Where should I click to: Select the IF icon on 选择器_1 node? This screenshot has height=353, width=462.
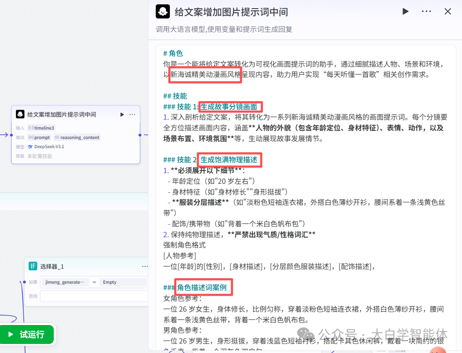point(33,266)
